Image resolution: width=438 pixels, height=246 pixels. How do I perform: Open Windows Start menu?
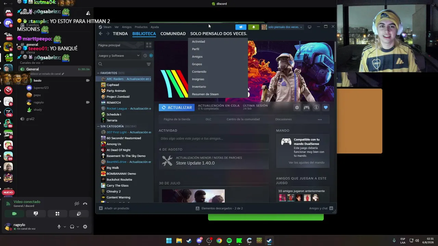[169, 241]
